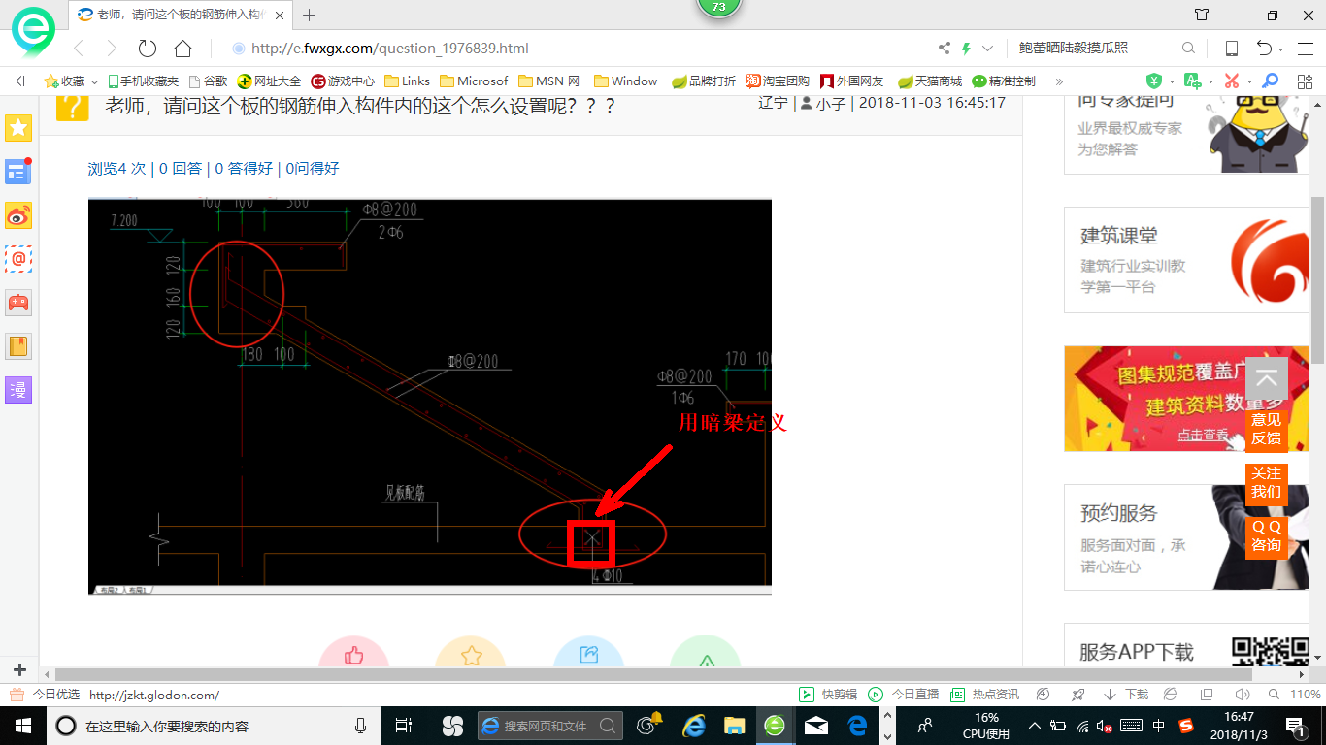Open the 网址大全 bookmark
1326x745 pixels.
click(270, 81)
